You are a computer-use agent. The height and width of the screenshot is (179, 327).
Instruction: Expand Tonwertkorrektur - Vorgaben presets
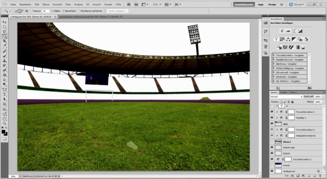[x=274, y=55]
